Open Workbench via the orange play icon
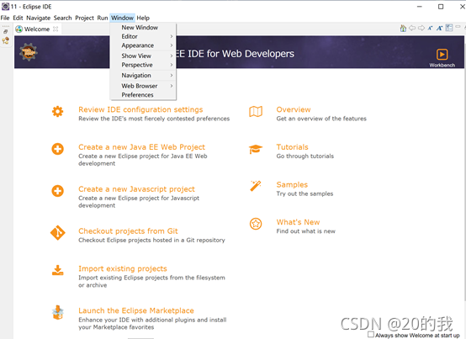This screenshot has height=339, width=466. (x=442, y=55)
